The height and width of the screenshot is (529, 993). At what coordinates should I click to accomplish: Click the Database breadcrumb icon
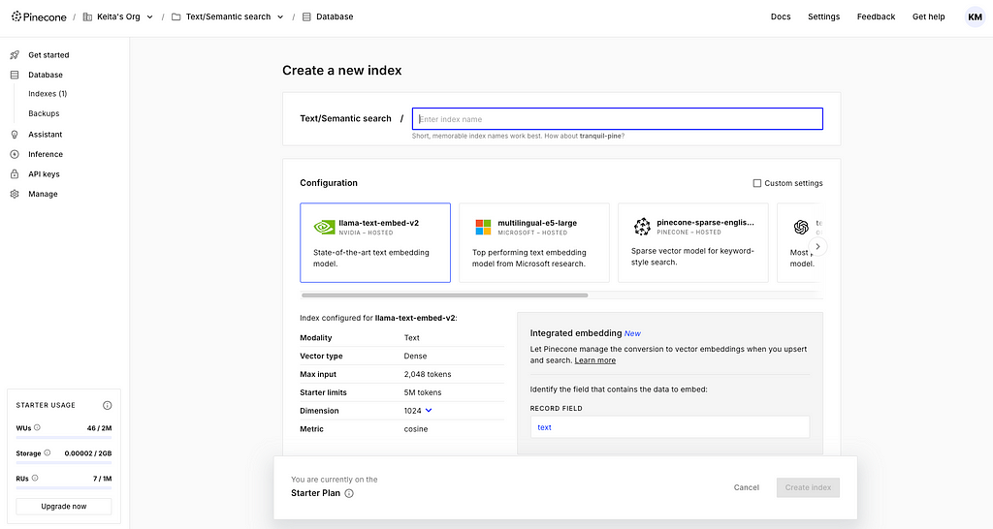point(306,17)
